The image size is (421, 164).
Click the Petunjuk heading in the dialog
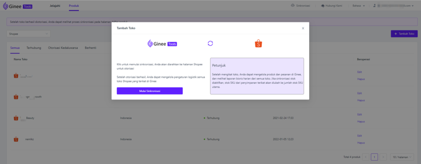coord(219,65)
